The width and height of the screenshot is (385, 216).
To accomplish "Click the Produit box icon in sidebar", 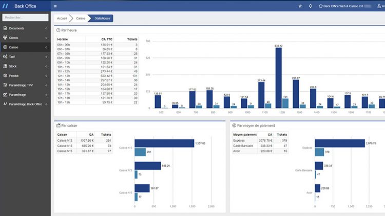I will tap(5, 75).
